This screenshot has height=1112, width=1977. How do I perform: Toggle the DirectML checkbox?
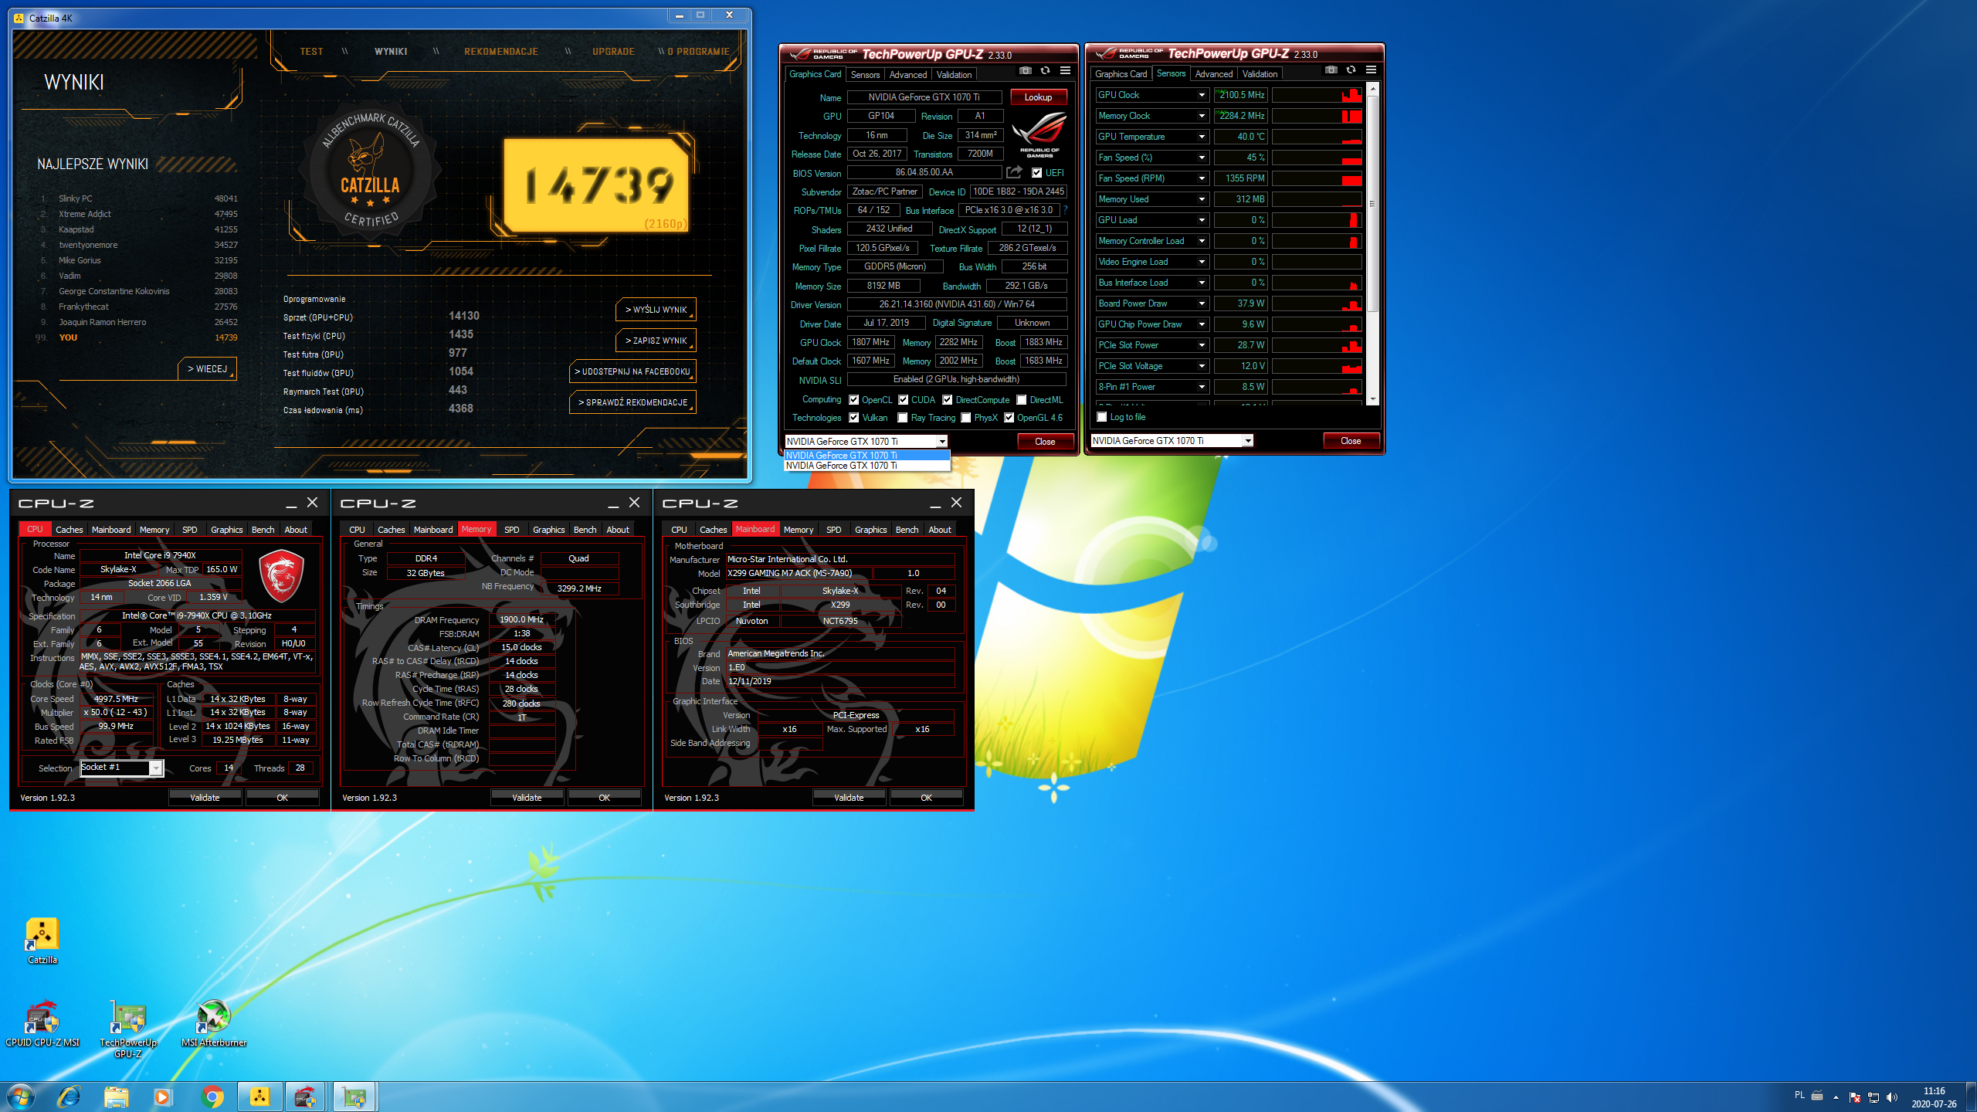click(x=1022, y=400)
